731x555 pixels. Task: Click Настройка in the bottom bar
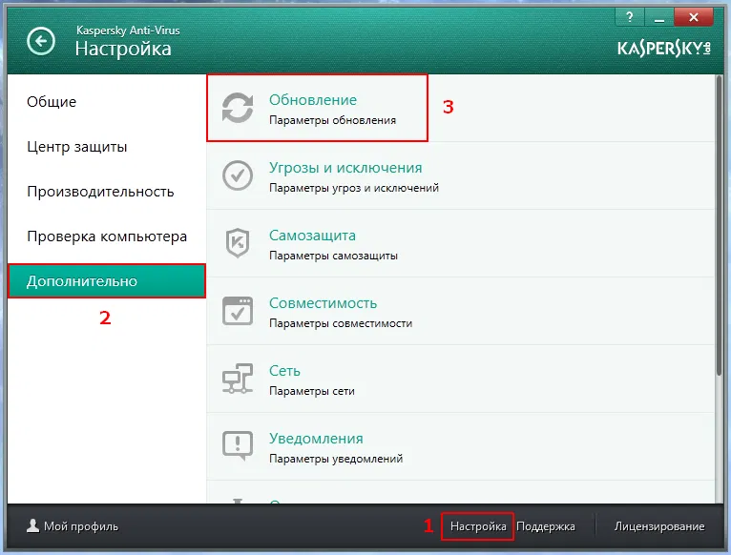478,526
